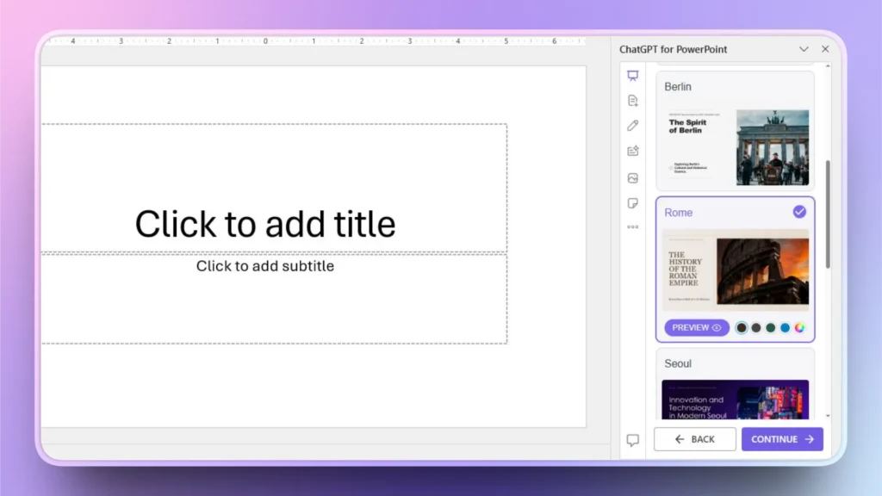This screenshot has height=496, width=882.
Task: Open the chat bubble icon near the Back button
Action: (633, 439)
